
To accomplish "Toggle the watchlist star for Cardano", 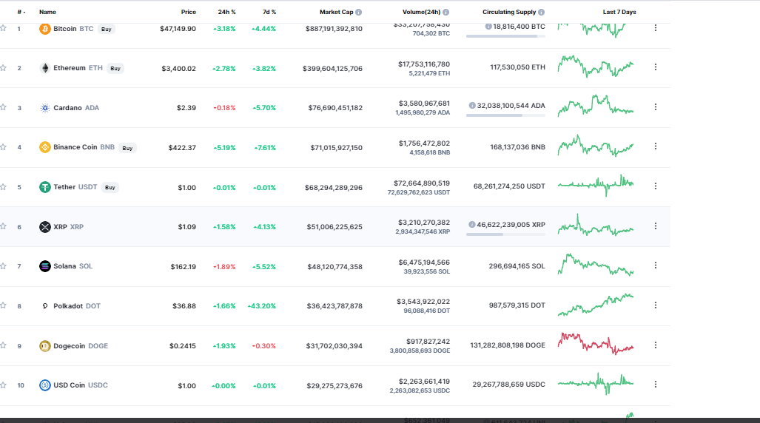I will 4,107.
